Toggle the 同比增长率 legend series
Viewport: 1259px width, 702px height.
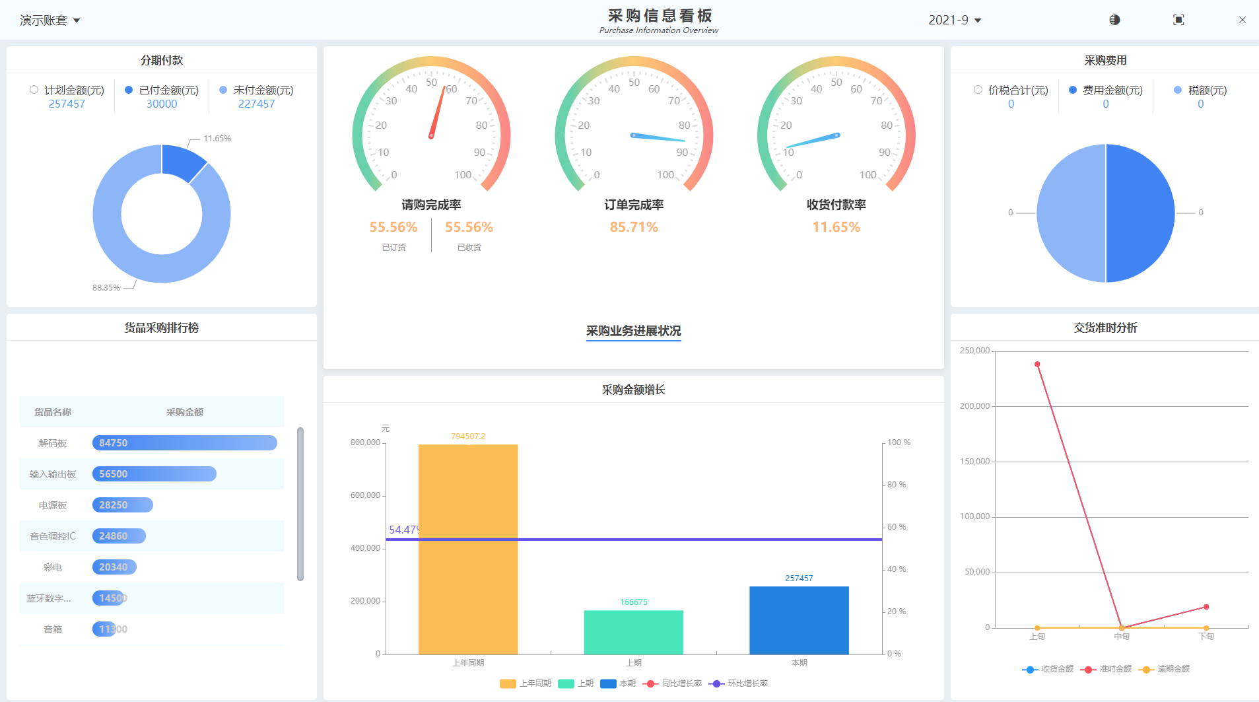coord(672,684)
